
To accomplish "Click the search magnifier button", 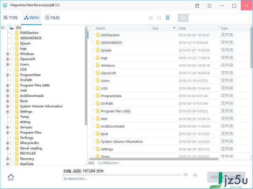I will pos(183,18).
